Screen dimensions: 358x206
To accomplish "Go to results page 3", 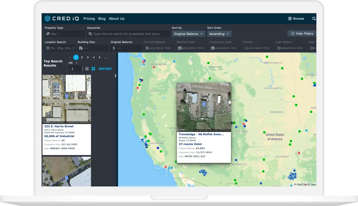I will (88, 57).
